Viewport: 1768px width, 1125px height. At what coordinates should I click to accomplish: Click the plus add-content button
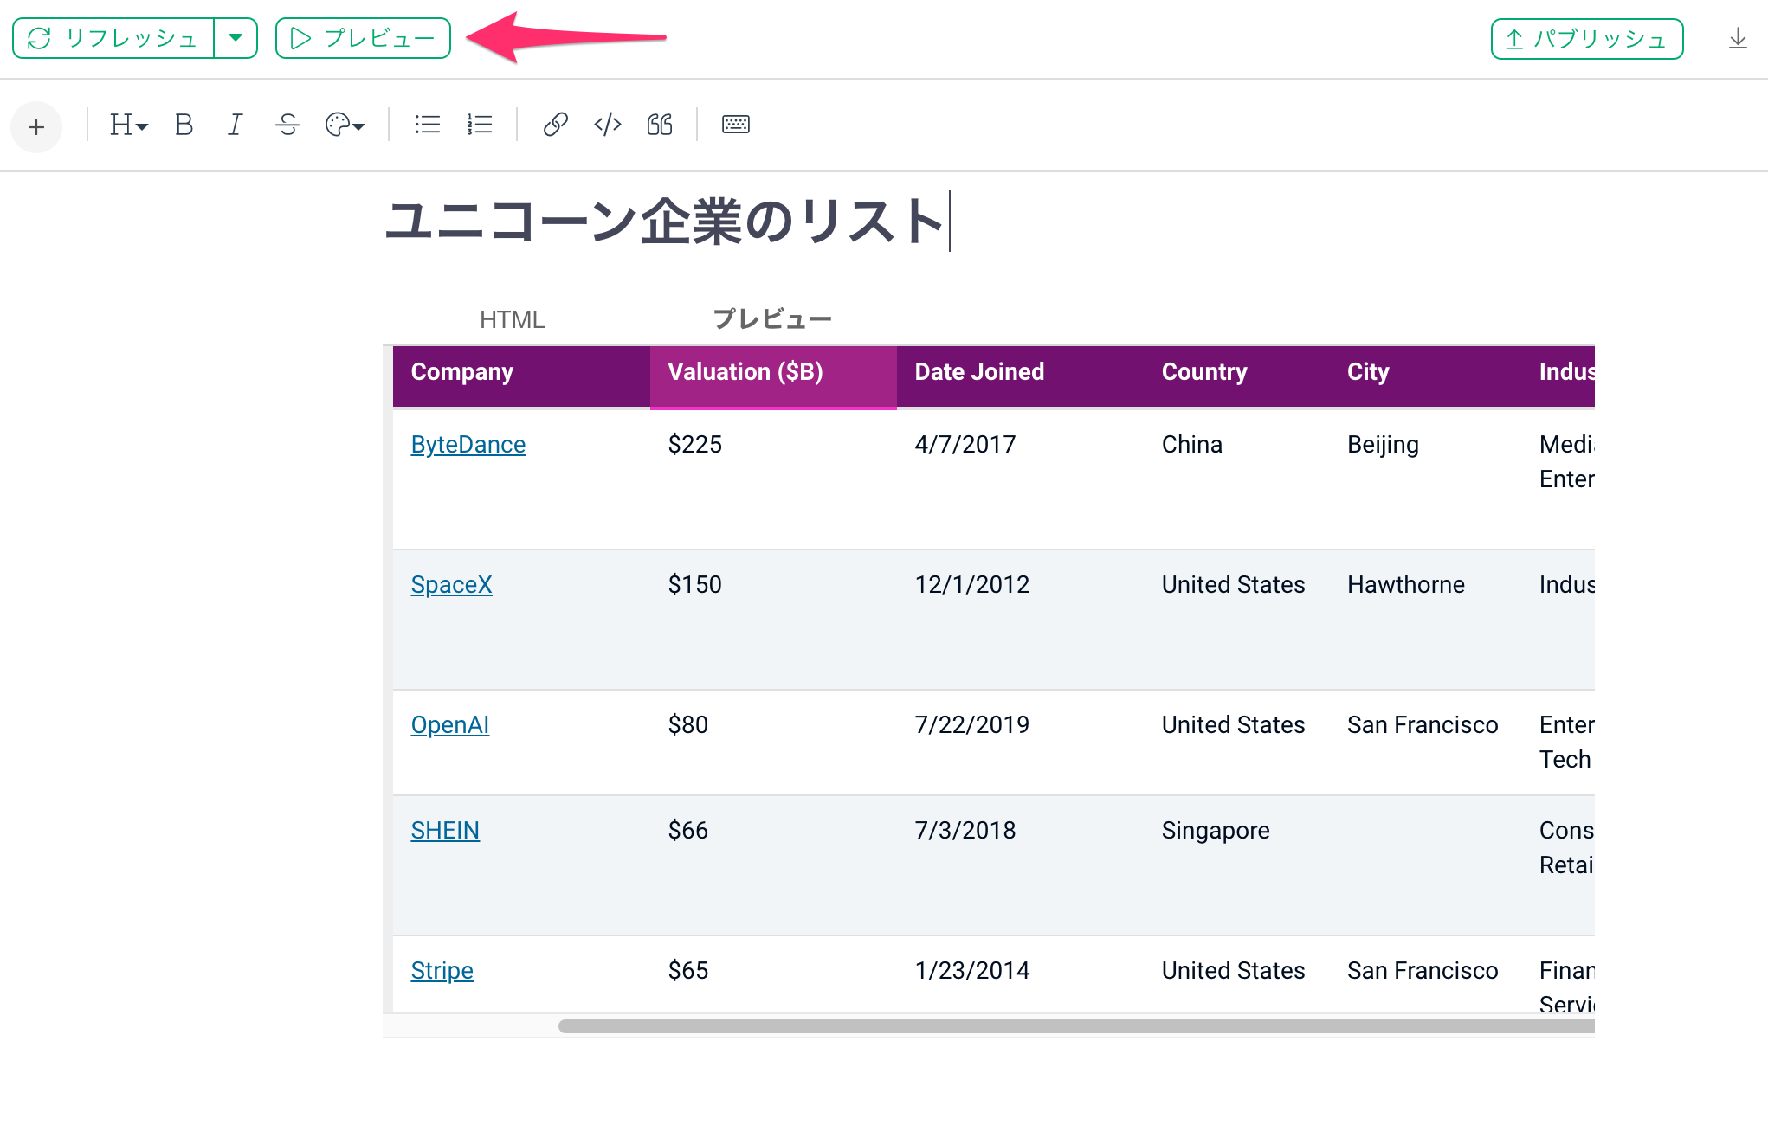36,127
